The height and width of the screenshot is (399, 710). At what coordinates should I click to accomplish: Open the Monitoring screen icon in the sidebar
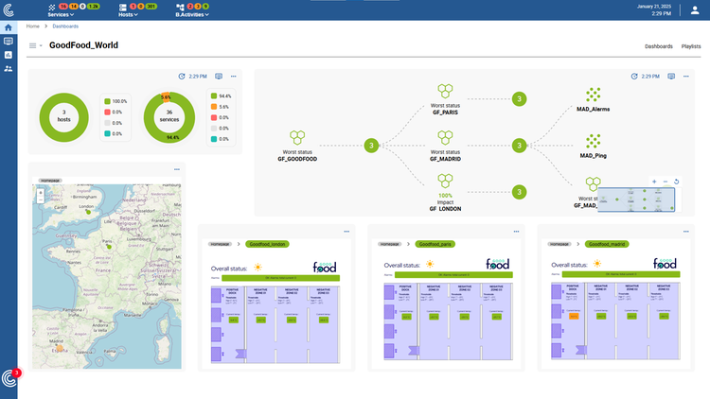(9, 42)
